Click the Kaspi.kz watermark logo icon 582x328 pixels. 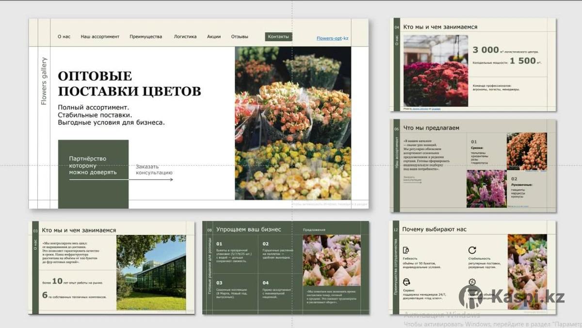pos(471,297)
